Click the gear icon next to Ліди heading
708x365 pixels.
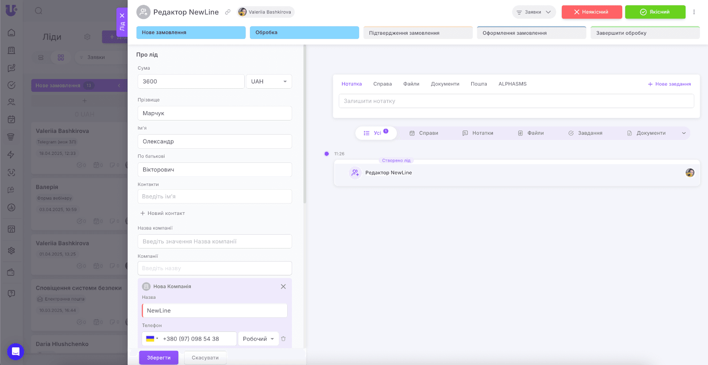87,37
